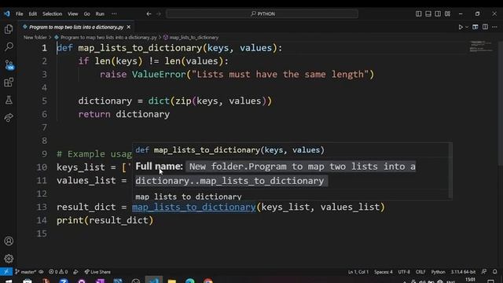Open the Run menu
This screenshot has height=283, width=503.
tap(100, 14)
